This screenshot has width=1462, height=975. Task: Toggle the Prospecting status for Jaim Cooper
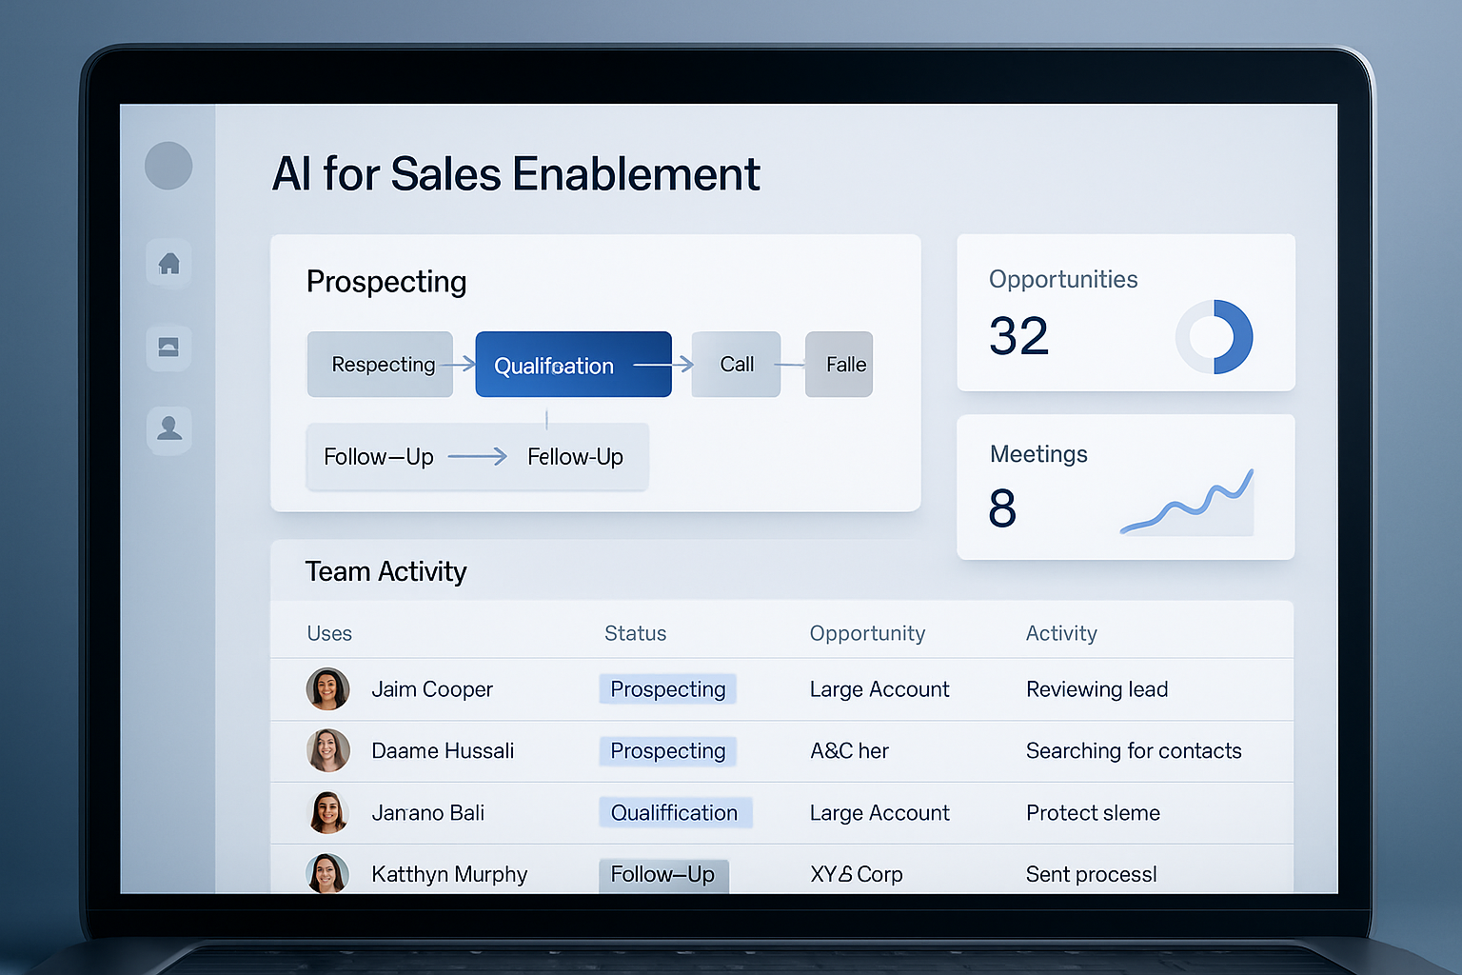667,689
